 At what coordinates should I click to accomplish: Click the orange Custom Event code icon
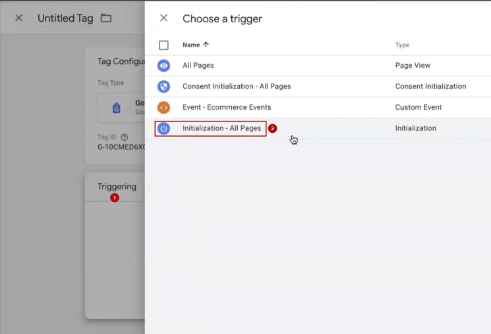coord(163,107)
